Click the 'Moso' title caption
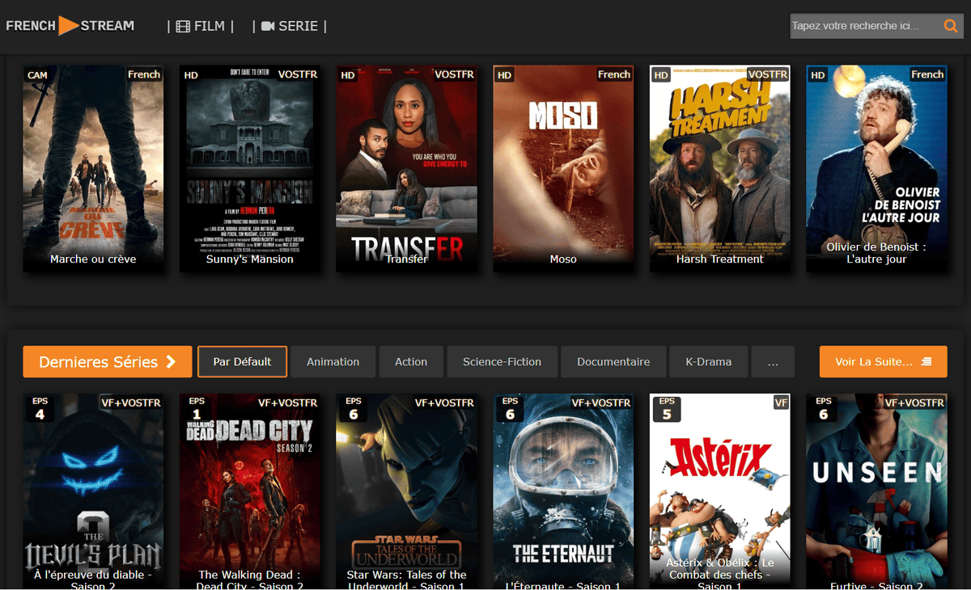971x590 pixels. 563,259
